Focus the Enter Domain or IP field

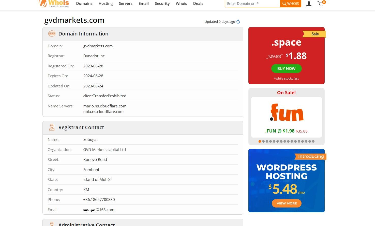pos(253,4)
